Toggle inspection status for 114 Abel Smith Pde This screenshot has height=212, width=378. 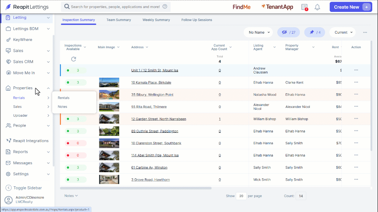pos(76,155)
